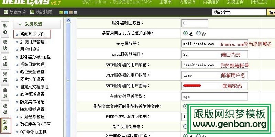Open 软件频道设置 in sidebar

coord(32,94)
